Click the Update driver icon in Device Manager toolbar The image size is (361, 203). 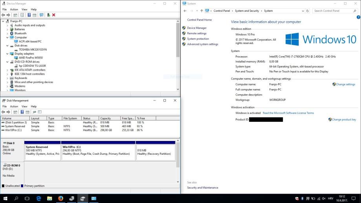48,15
